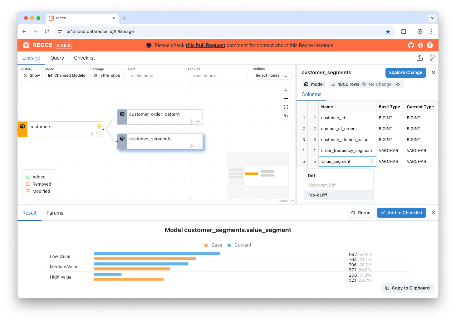Open the Pull Request link
The image size is (456, 321).
(x=205, y=45)
